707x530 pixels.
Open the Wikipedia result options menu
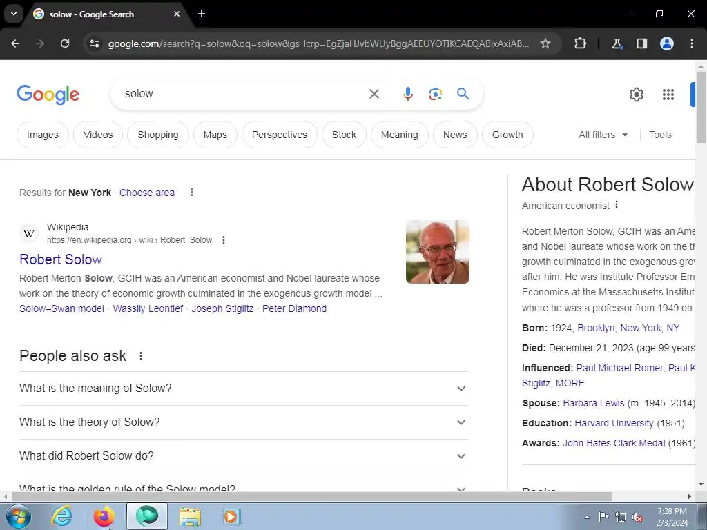(x=223, y=239)
